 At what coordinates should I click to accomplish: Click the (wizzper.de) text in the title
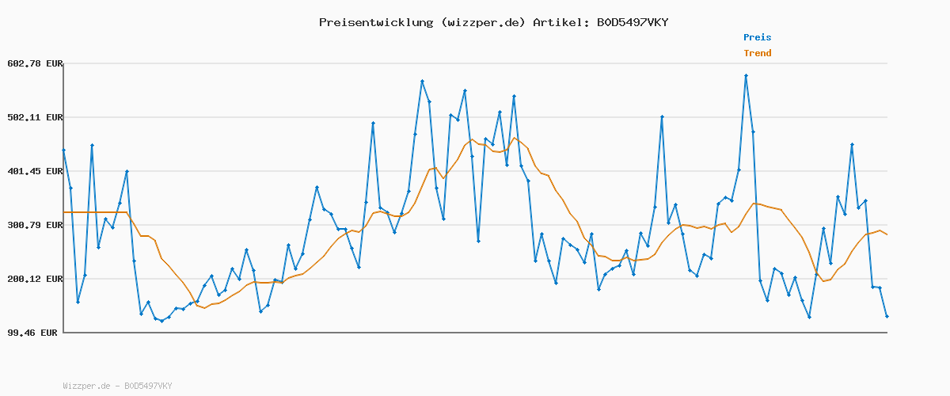click(481, 22)
